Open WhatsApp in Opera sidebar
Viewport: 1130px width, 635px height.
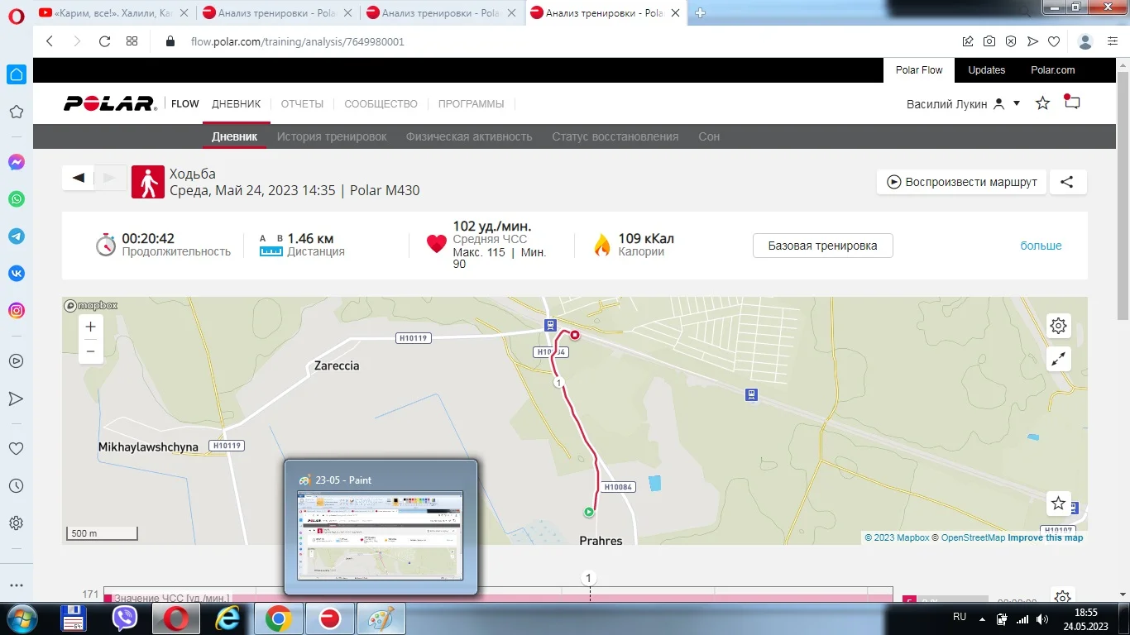pyautogui.click(x=17, y=199)
